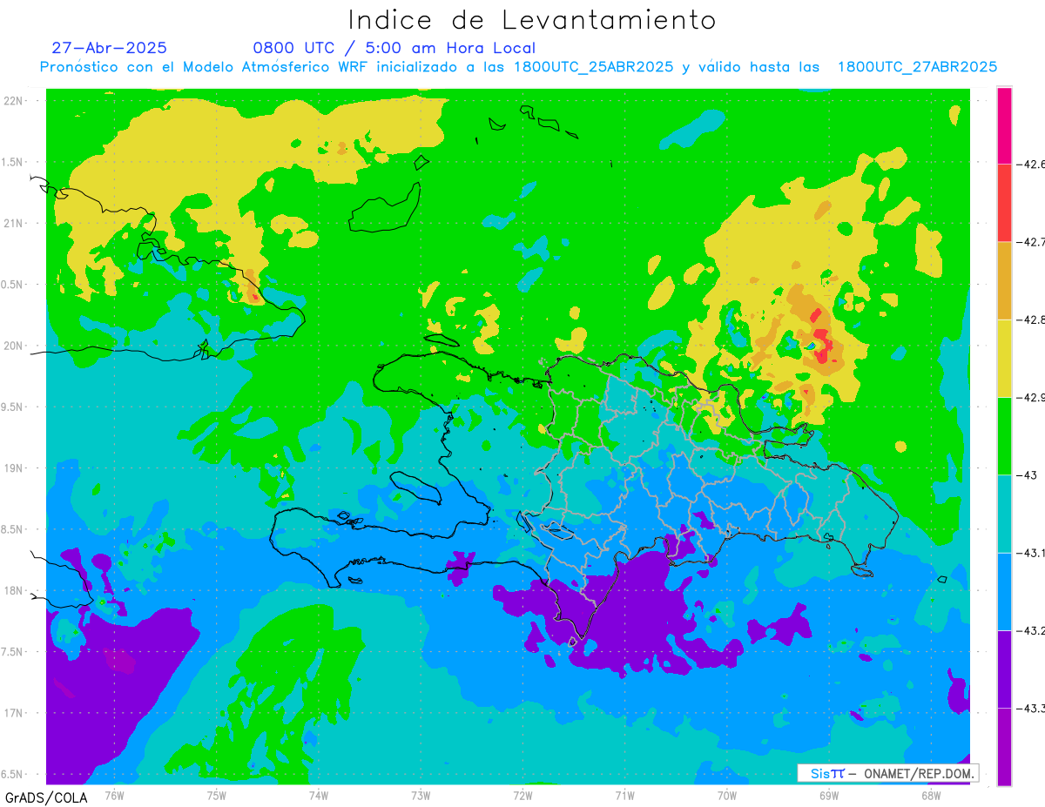Click the longitude label 69W

(x=829, y=795)
